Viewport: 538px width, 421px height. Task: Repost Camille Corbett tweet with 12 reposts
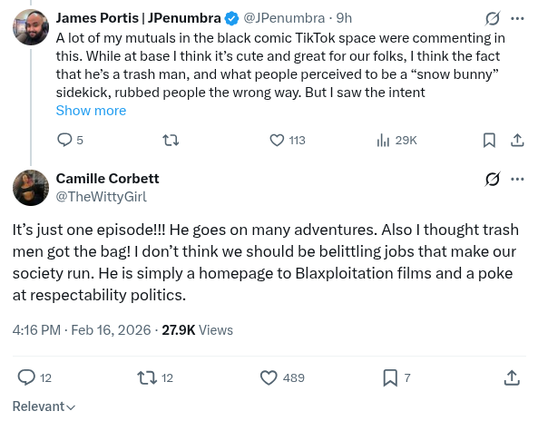click(x=155, y=377)
